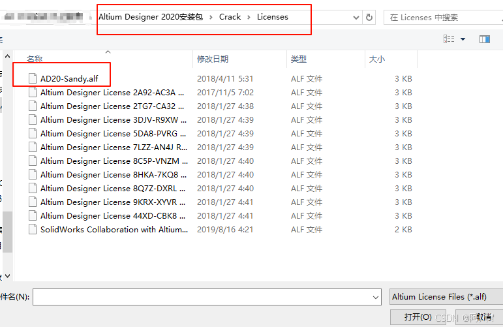Click date 2018/4/11 5:31 cell
The height and width of the screenshot is (327, 503).
click(x=225, y=78)
